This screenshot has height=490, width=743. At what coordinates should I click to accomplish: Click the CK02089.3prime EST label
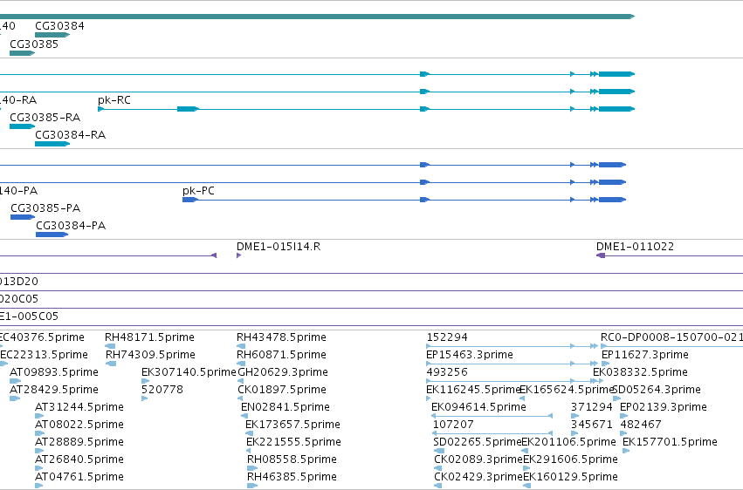(x=478, y=459)
